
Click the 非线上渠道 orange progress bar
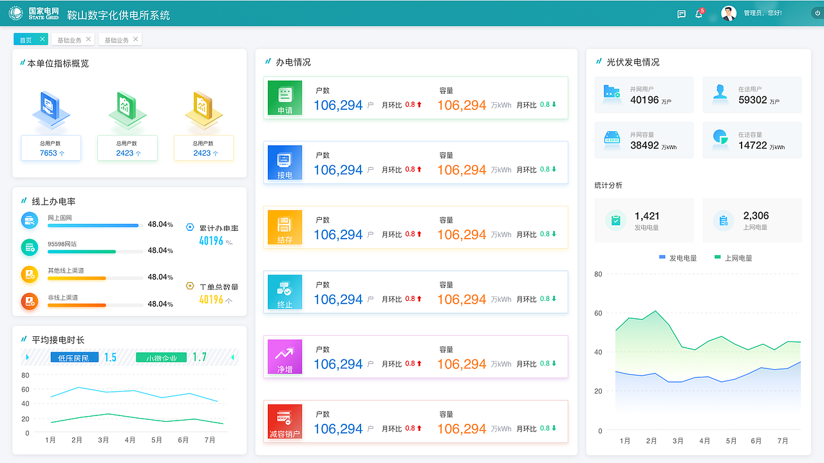pyautogui.click(x=77, y=305)
